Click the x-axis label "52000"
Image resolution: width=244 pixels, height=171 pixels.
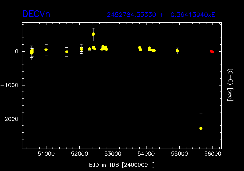(x=79, y=154)
